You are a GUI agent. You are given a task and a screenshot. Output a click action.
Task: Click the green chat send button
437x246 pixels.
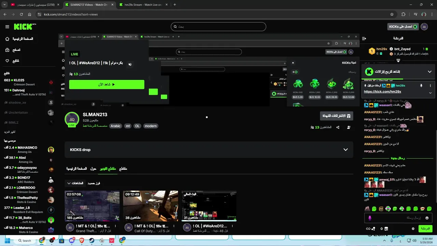pyautogui.click(x=425, y=229)
